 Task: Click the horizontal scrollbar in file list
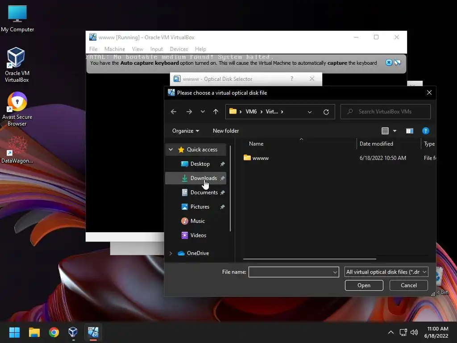click(x=310, y=259)
